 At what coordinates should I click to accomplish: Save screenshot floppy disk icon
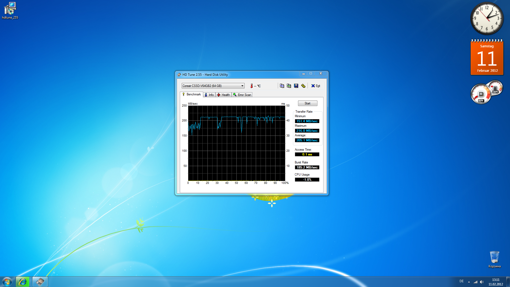click(296, 86)
